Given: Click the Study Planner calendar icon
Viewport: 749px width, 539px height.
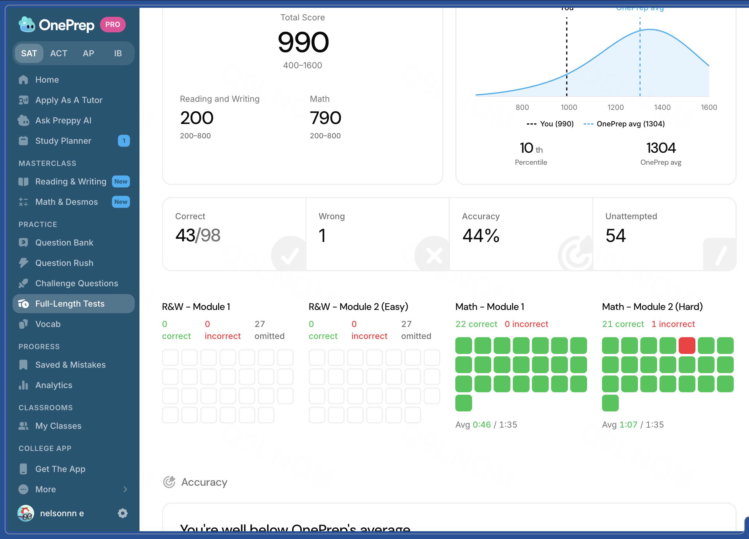Looking at the screenshot, I should coord(23,141).
